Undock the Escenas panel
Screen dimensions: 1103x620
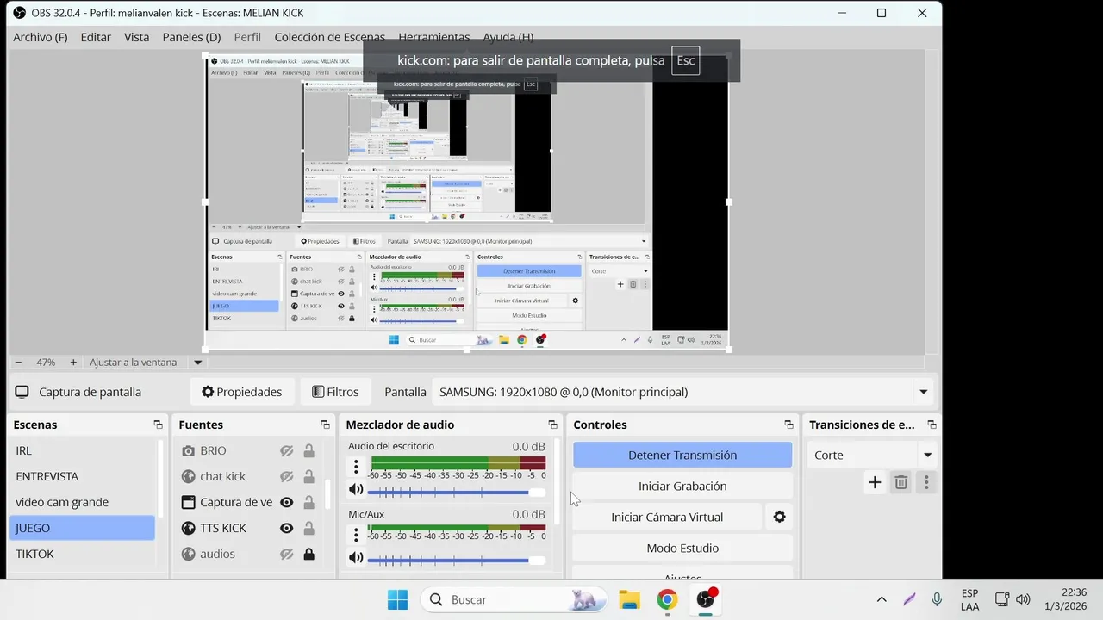[158, 425]
